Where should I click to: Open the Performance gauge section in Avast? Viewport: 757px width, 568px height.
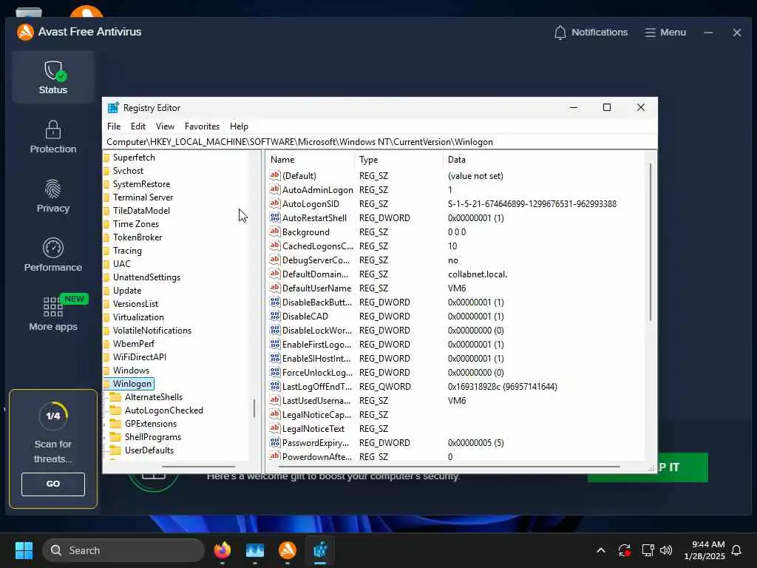click(x=53, y=255)
